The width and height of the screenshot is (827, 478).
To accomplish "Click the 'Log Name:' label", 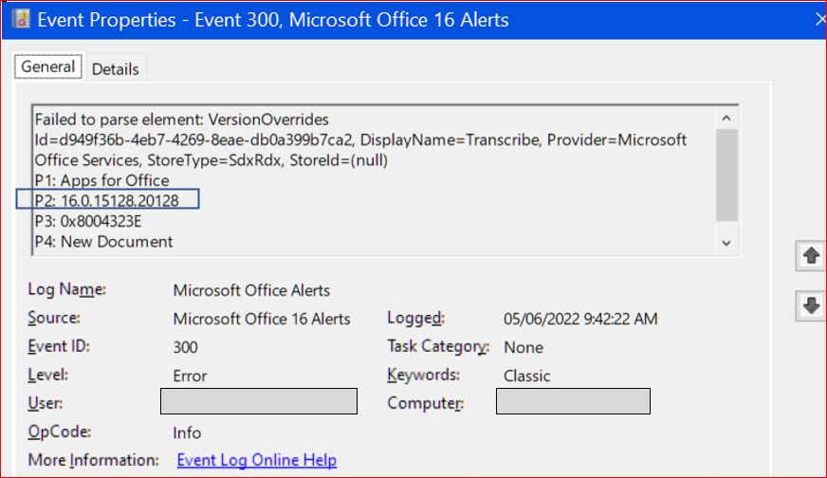I will (x=67, y=289).
